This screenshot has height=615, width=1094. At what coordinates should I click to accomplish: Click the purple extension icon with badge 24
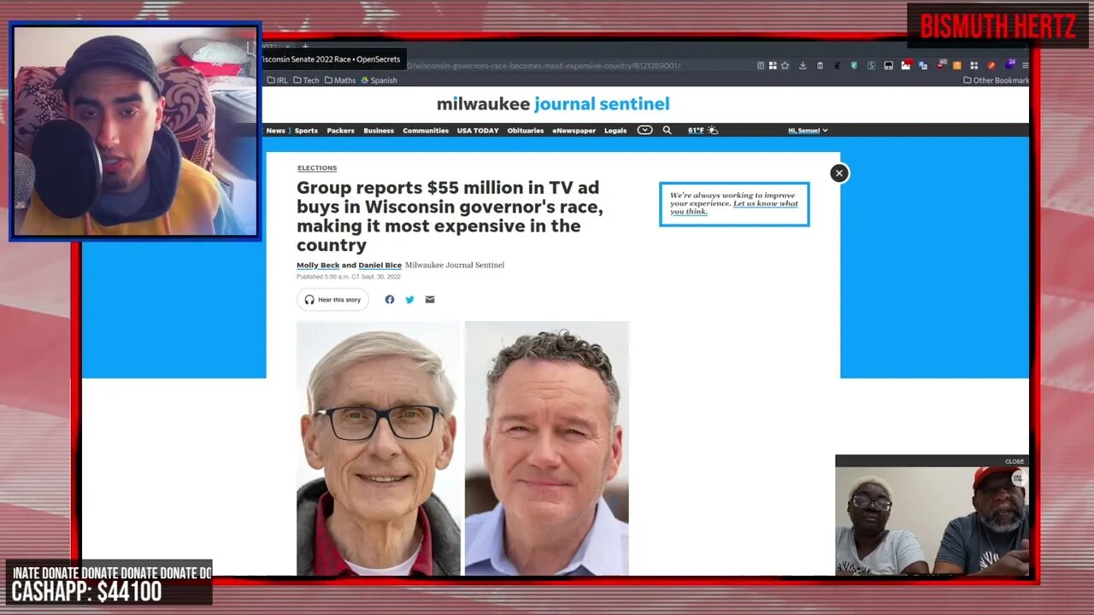click(1009, 65)
